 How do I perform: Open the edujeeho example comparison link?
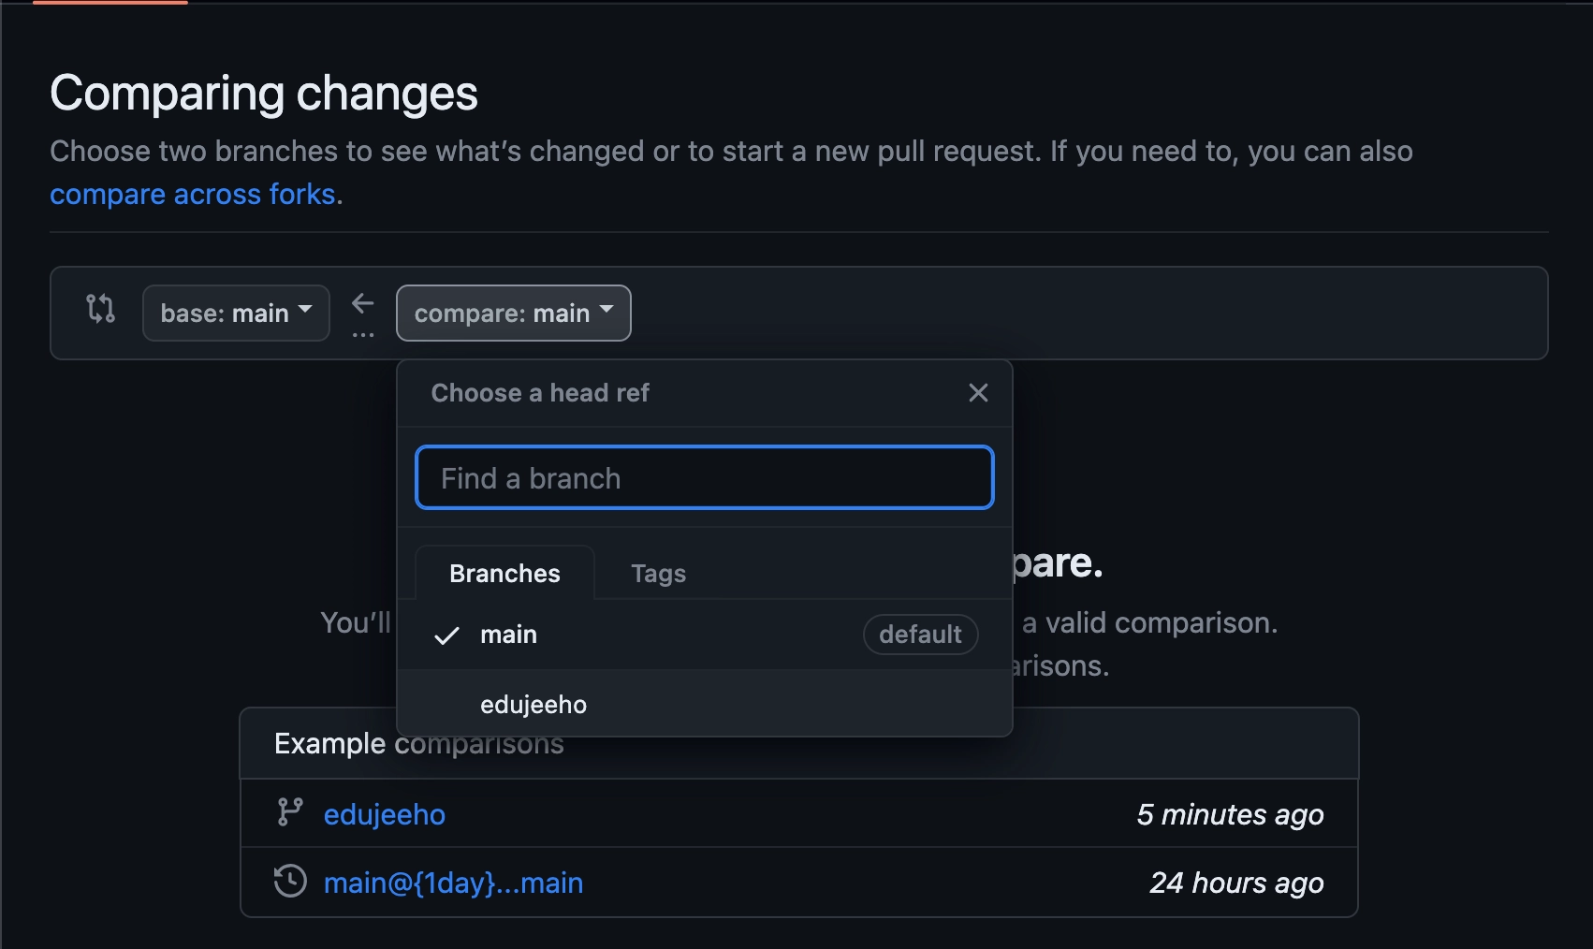[385, 814]
